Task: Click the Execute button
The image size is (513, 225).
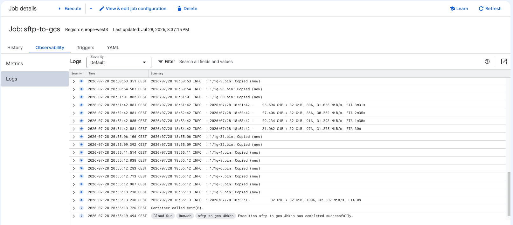Action: pos(70,9)
